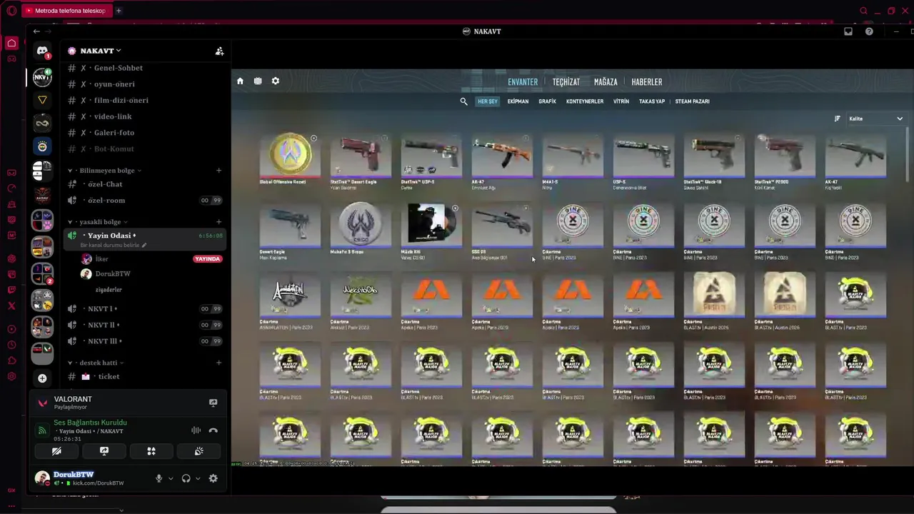
Task: Click Share Your Screen button
Action: [x=104, y=451]
